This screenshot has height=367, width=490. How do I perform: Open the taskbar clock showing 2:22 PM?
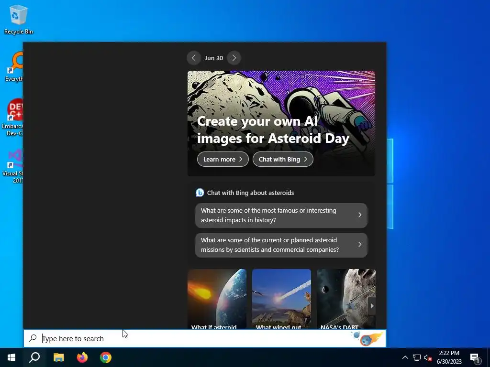449,357
